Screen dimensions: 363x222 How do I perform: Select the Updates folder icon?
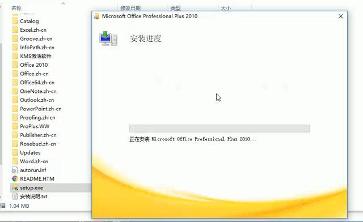click(15, 153)
